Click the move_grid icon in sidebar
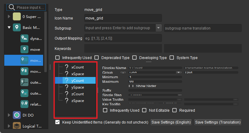 [24, 60]
